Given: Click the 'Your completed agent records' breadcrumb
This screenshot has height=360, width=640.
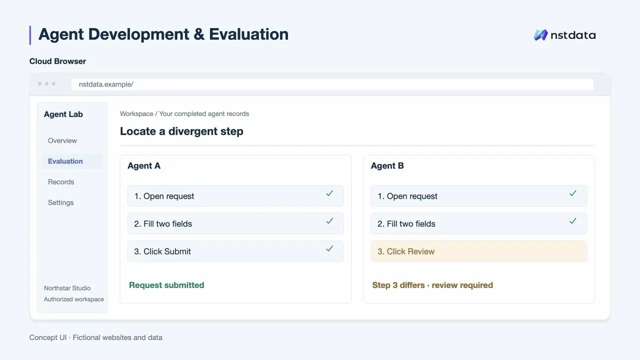Looking at the screenshot, I should coord(204,113).
